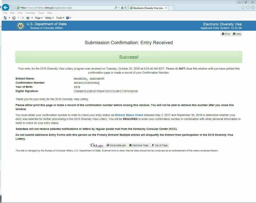
Task: Open the Favorites menu
Action: point(30,13)
